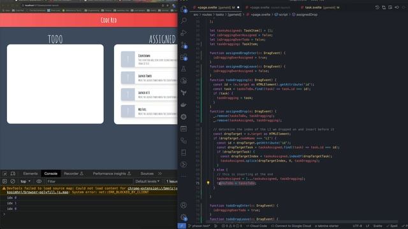Click the UTF-8 encoding status item
The image size is (408, 229).
(x=357, y=226)
